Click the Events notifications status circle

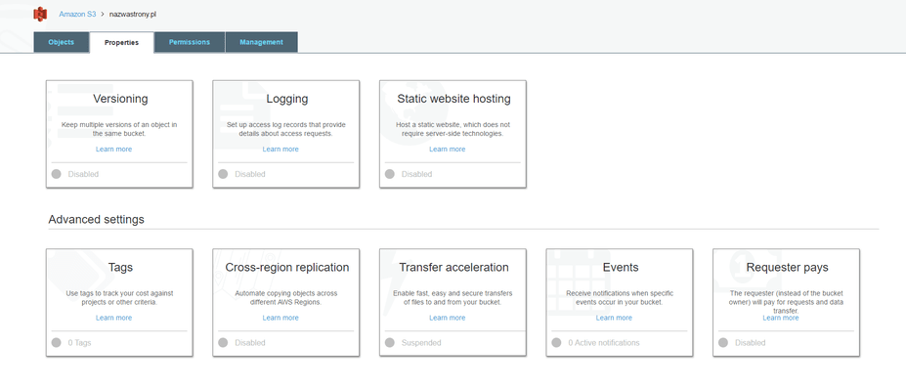coord(556,343)
